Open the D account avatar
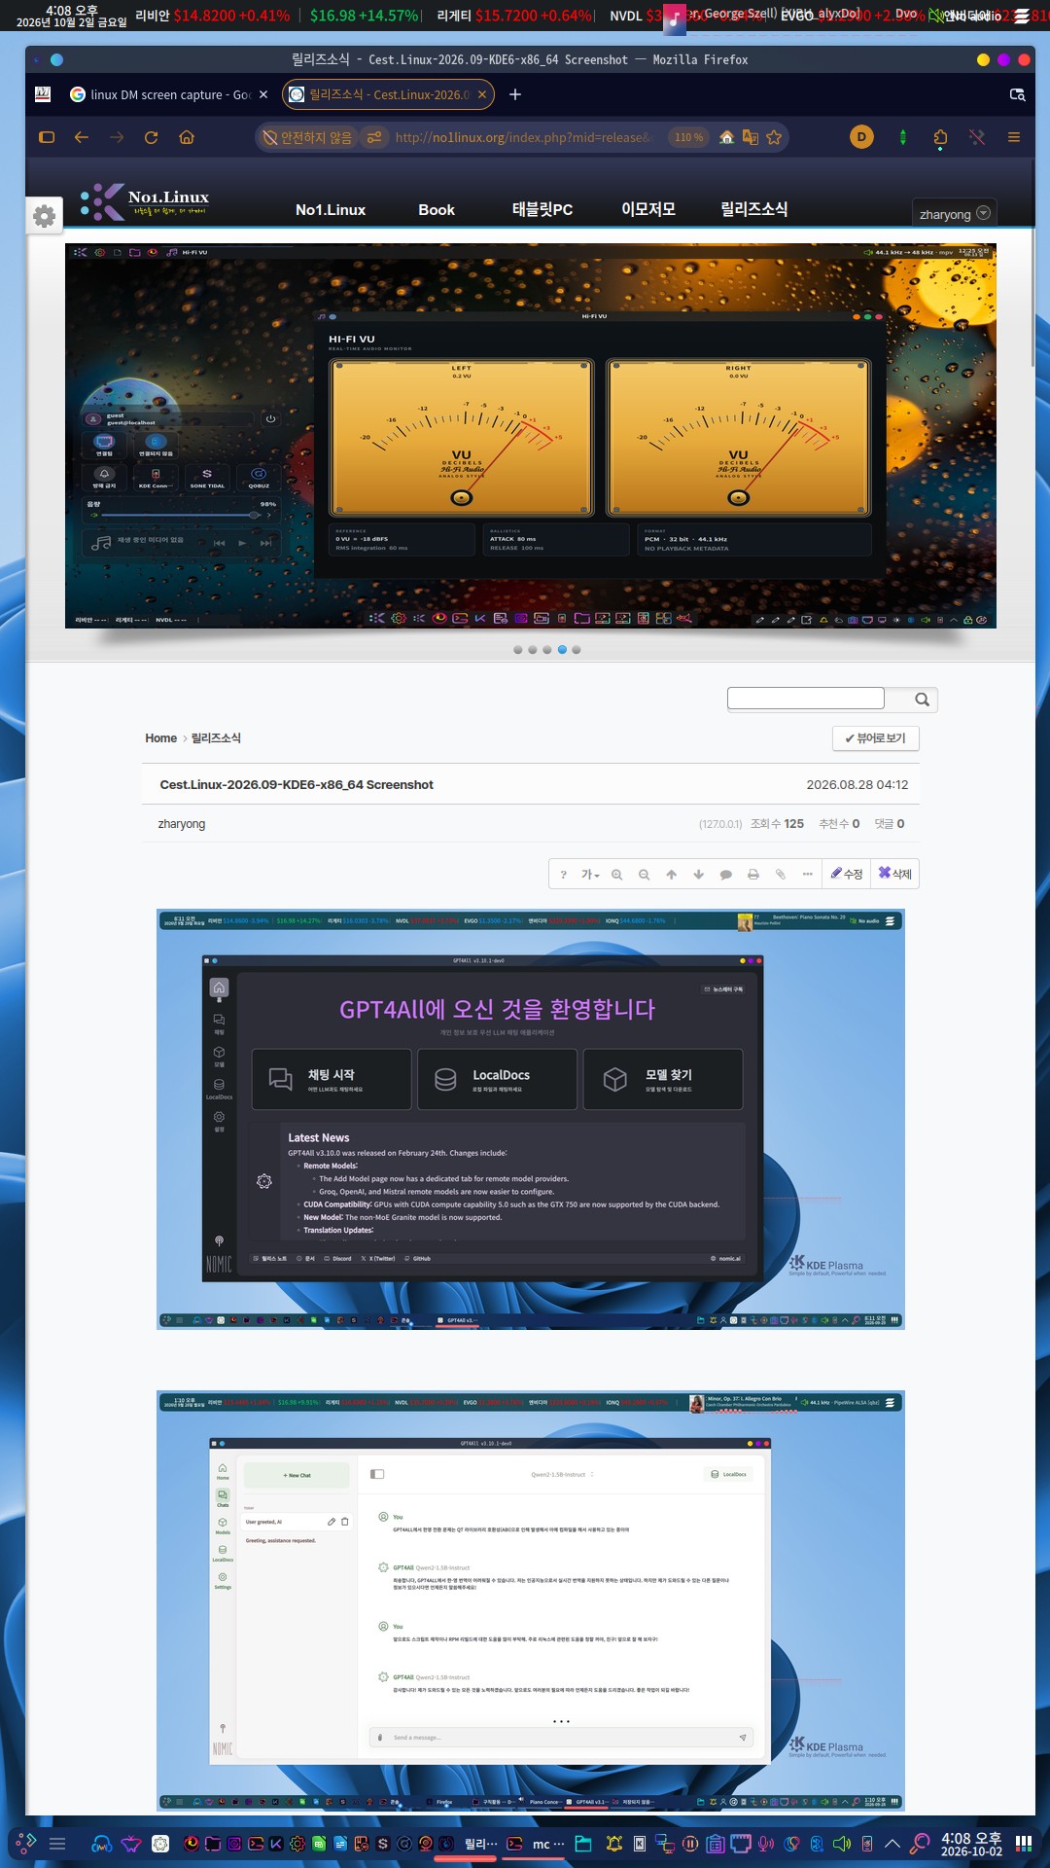1050x1868 pixels. (861, 137)
